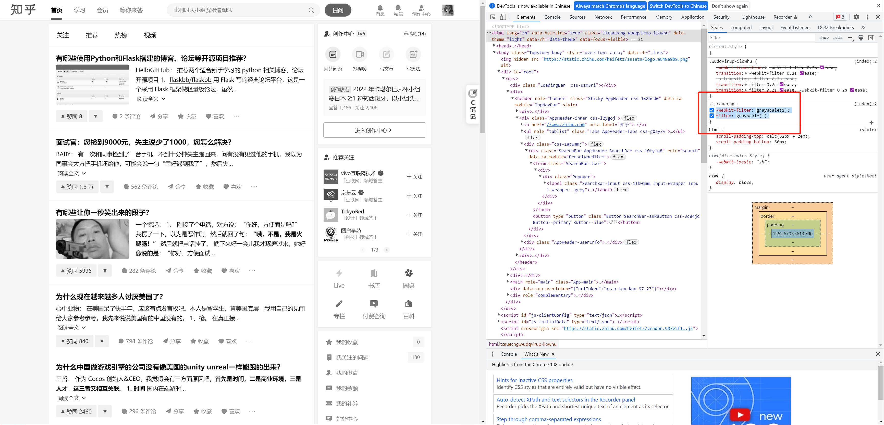Collapse the div id="root" node
Screen dimensions: 884x425
[499, 72]
